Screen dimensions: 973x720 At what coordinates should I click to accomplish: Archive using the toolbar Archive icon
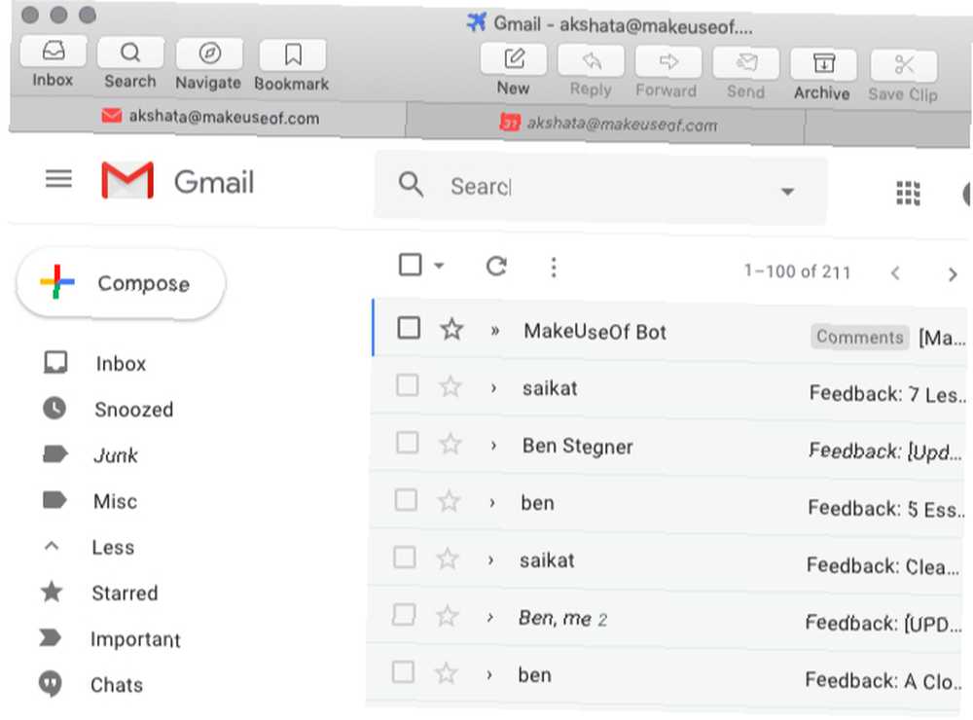point(823,64)
